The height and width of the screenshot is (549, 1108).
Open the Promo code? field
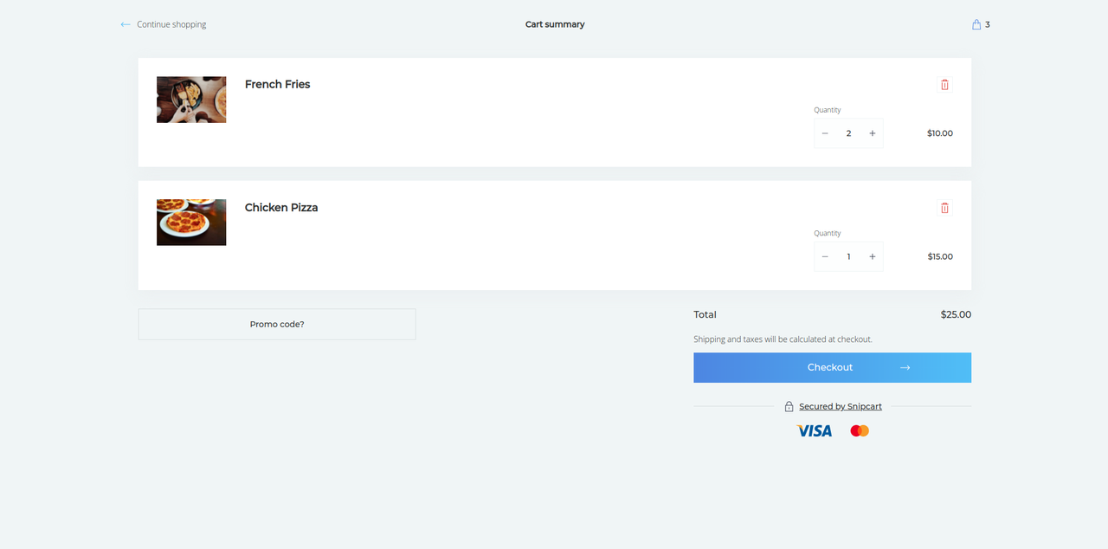pyautogui.click(x=277, y=324)
